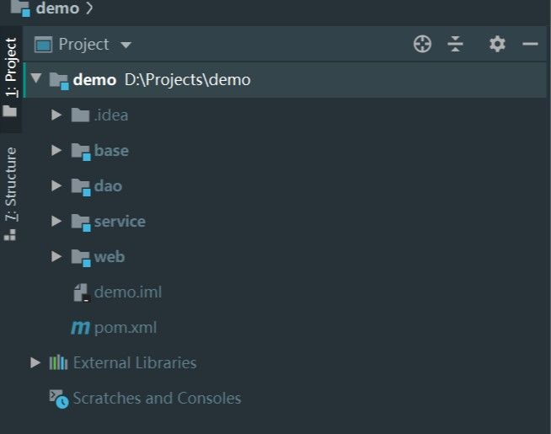This screenshot has width=551, height=434.
Task: Expand the service module arrow
Action: click(x=56, y=221)
